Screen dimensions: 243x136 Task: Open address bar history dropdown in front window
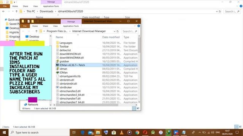pos(114,31)
